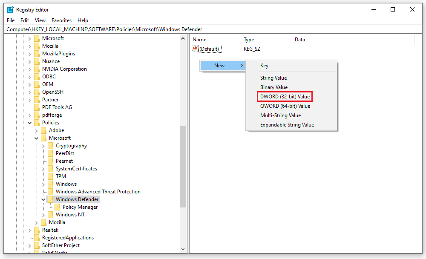The width and height of the screenshot is (426, 259).
Task: Click the NVIDIA Corporation folder icon
Action: tap(37, 69)
